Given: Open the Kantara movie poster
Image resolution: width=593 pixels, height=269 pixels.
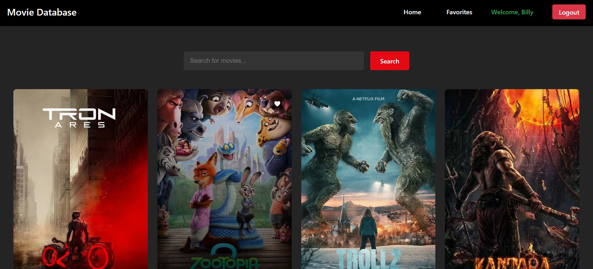Looking at the screenshot, I should [512, 179].
